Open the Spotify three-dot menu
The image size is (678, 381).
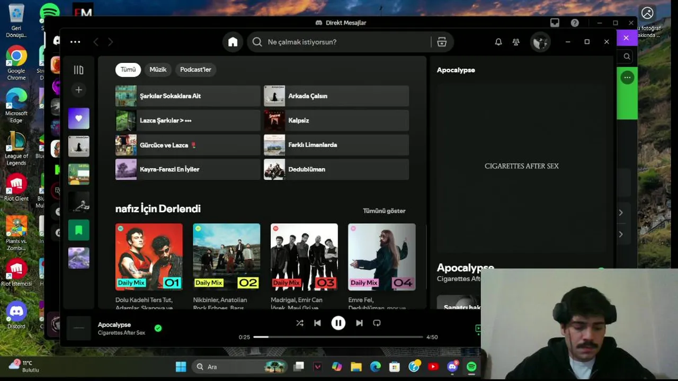pos(75,42)
